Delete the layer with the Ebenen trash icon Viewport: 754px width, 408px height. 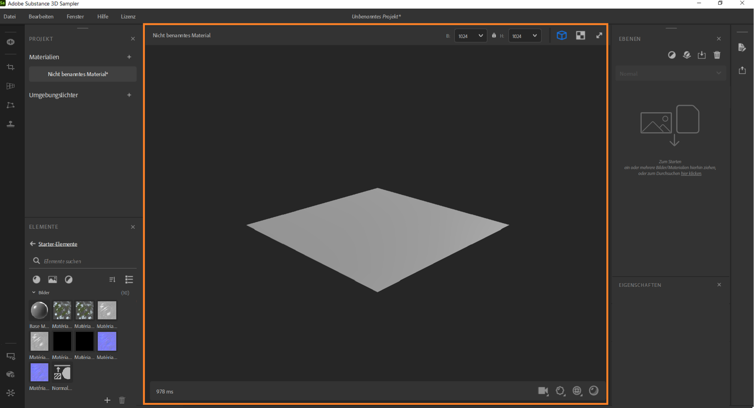pyautogui.click(x=717, y=55)
